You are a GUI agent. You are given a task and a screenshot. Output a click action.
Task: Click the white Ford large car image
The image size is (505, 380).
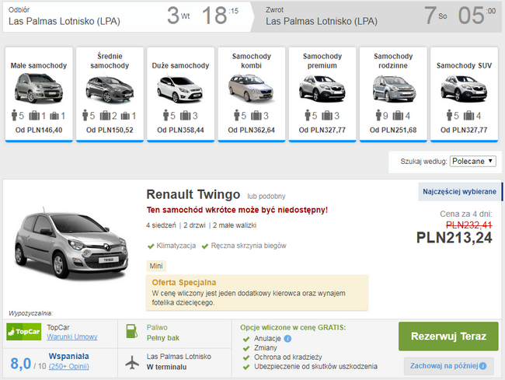pyautogui.click(x=180, y=89)
